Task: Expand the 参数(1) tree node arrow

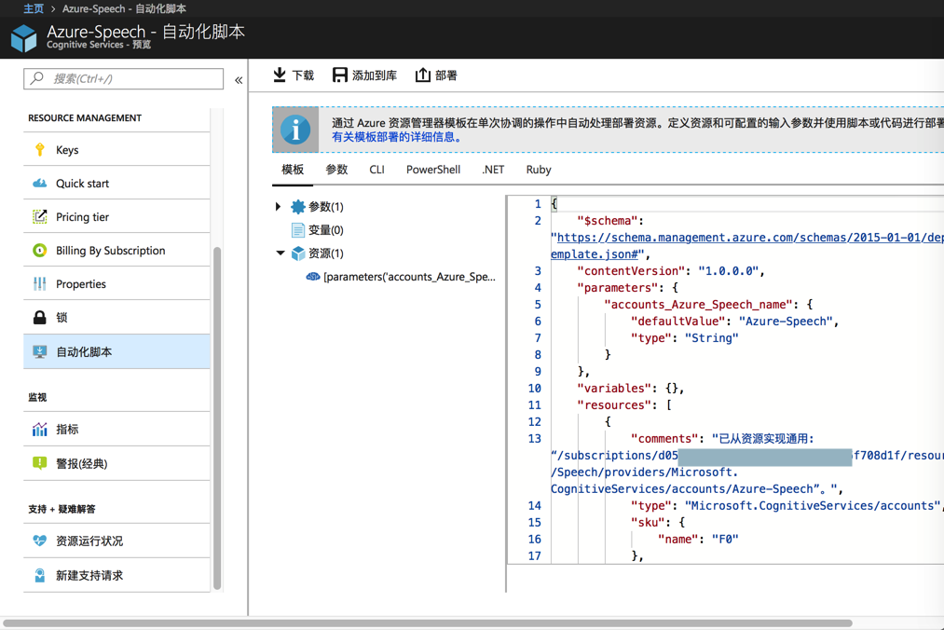Action: click(278, 207)
